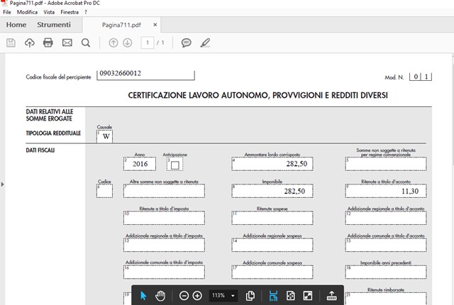Add a comment with speech bubble icon

pos(186,43)
